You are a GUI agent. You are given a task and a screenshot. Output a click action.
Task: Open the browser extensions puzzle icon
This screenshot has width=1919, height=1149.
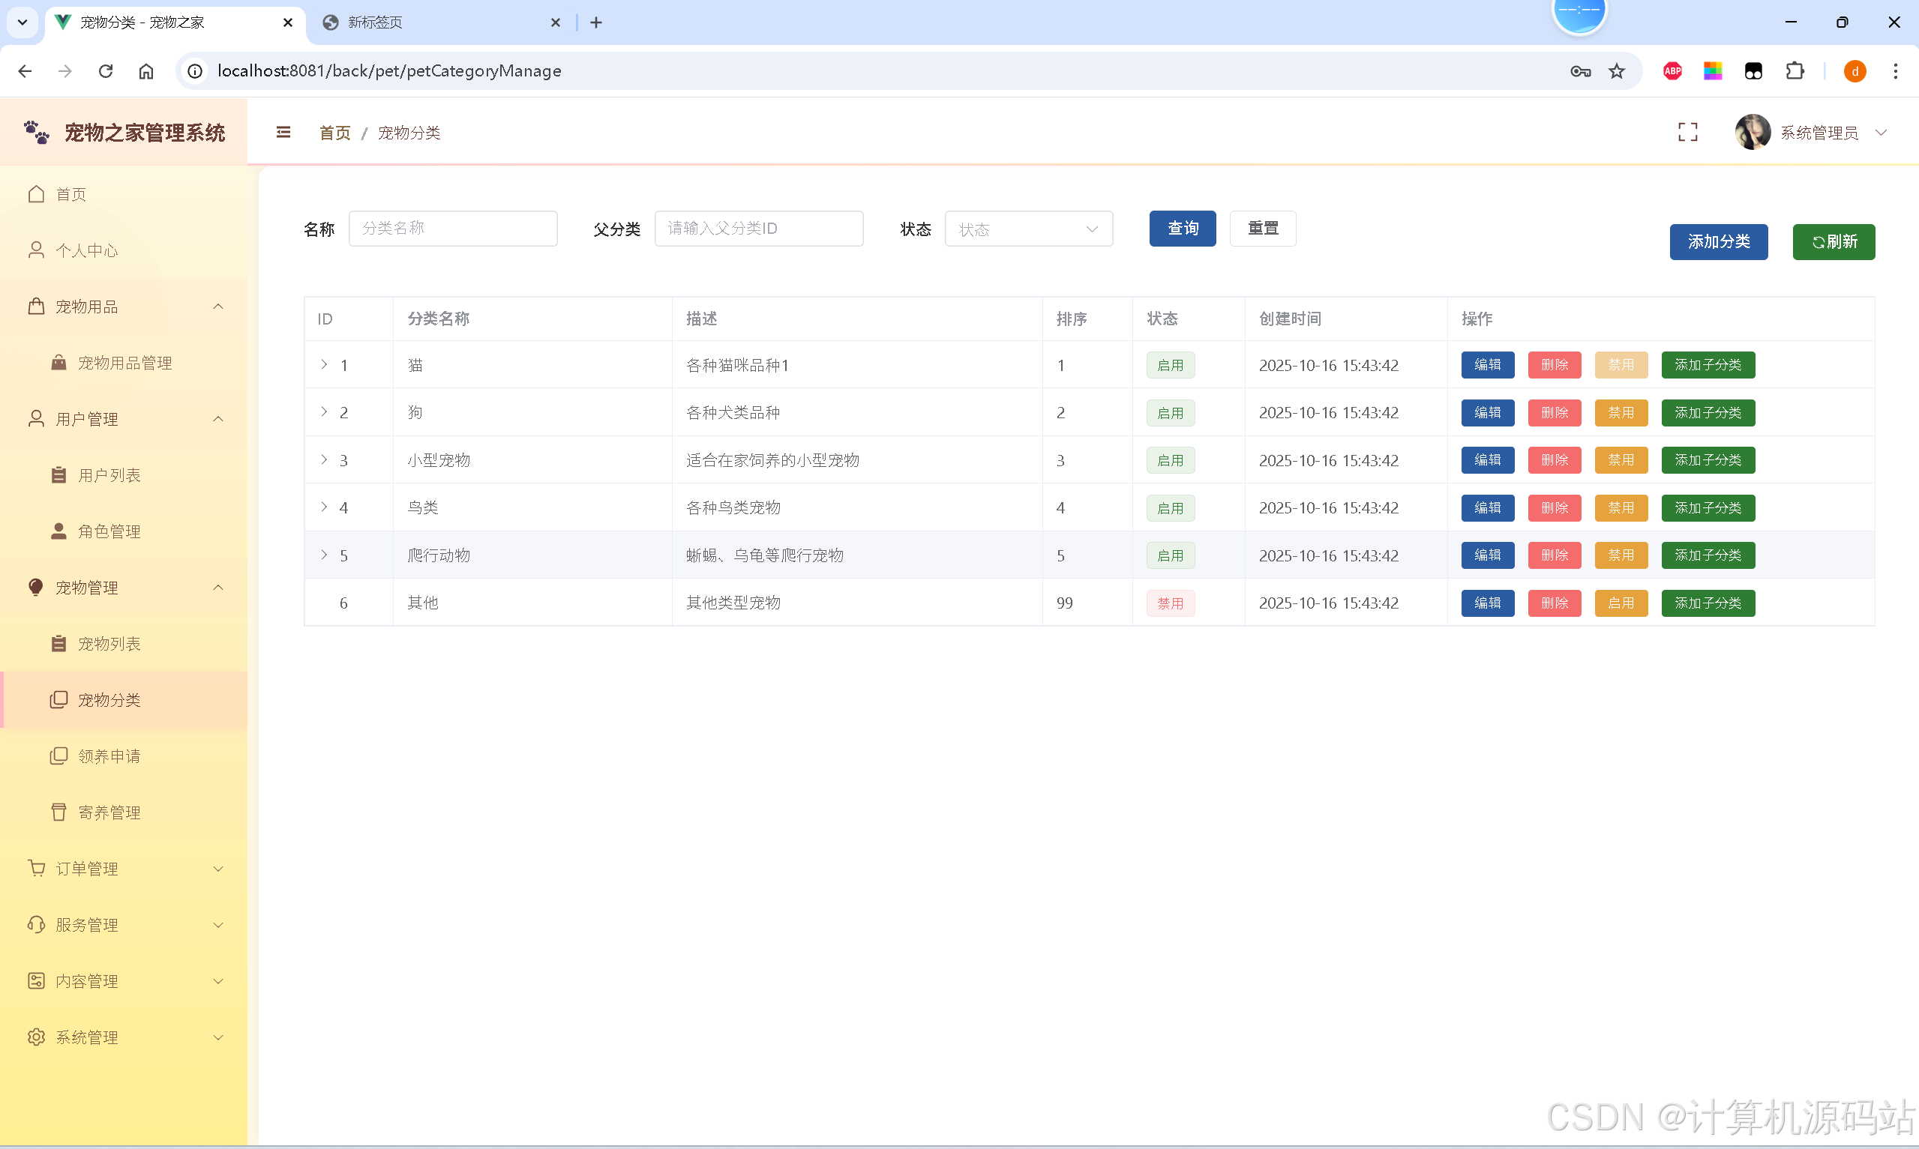pyautogui.click(x=1795, y=71)
